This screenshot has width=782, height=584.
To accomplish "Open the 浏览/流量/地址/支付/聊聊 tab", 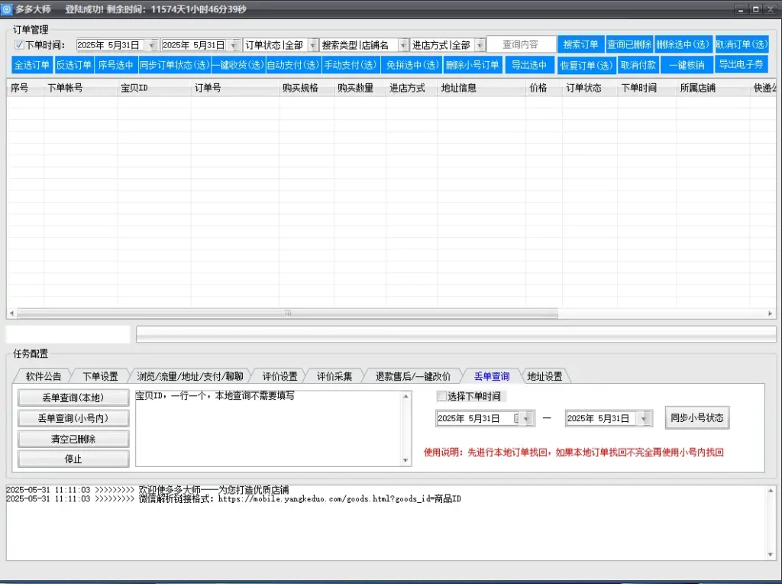I will [190, 376].
